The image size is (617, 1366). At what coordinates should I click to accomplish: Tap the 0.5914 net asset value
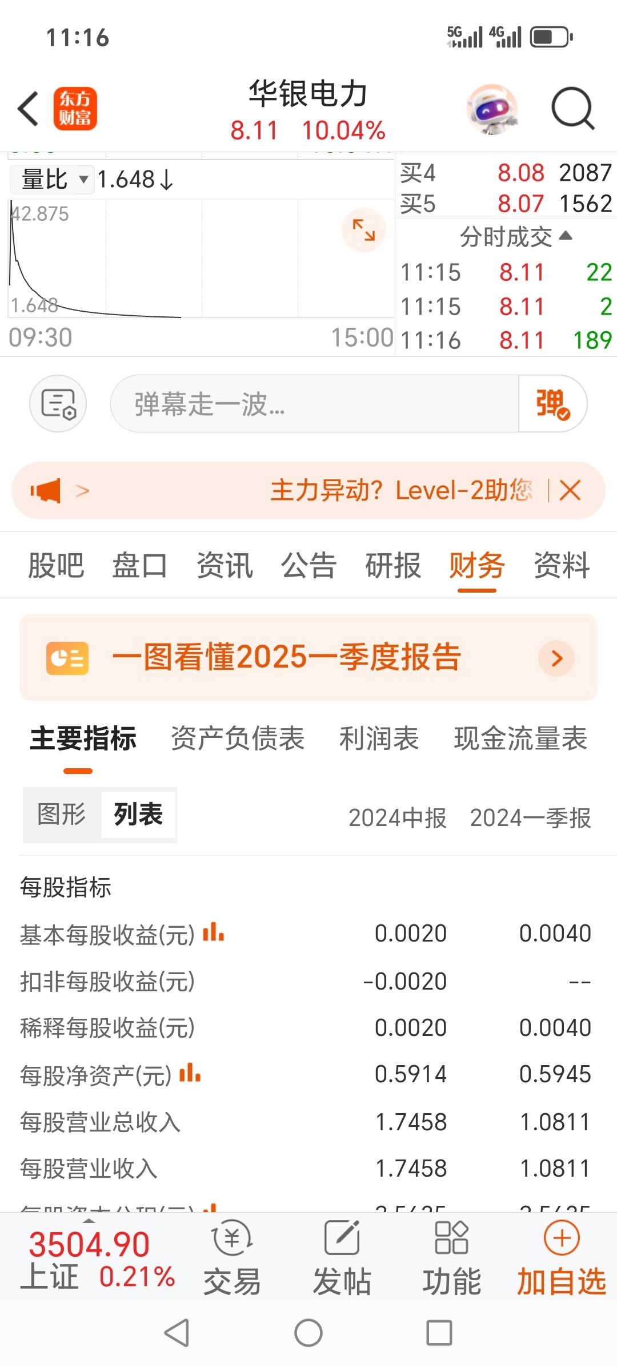[411, 1074]
